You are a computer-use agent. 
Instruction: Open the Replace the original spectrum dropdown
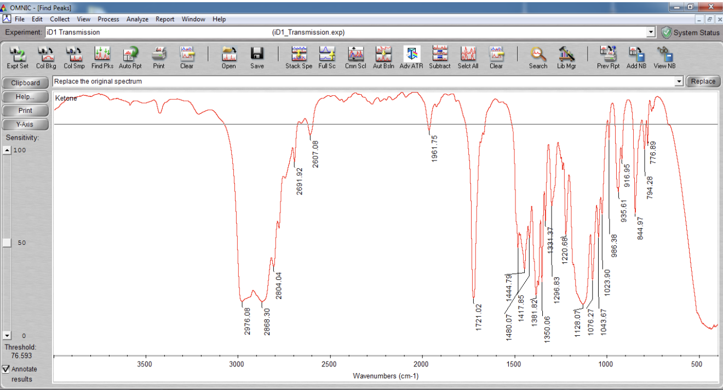pyautogui.click(x=679, y=81)
